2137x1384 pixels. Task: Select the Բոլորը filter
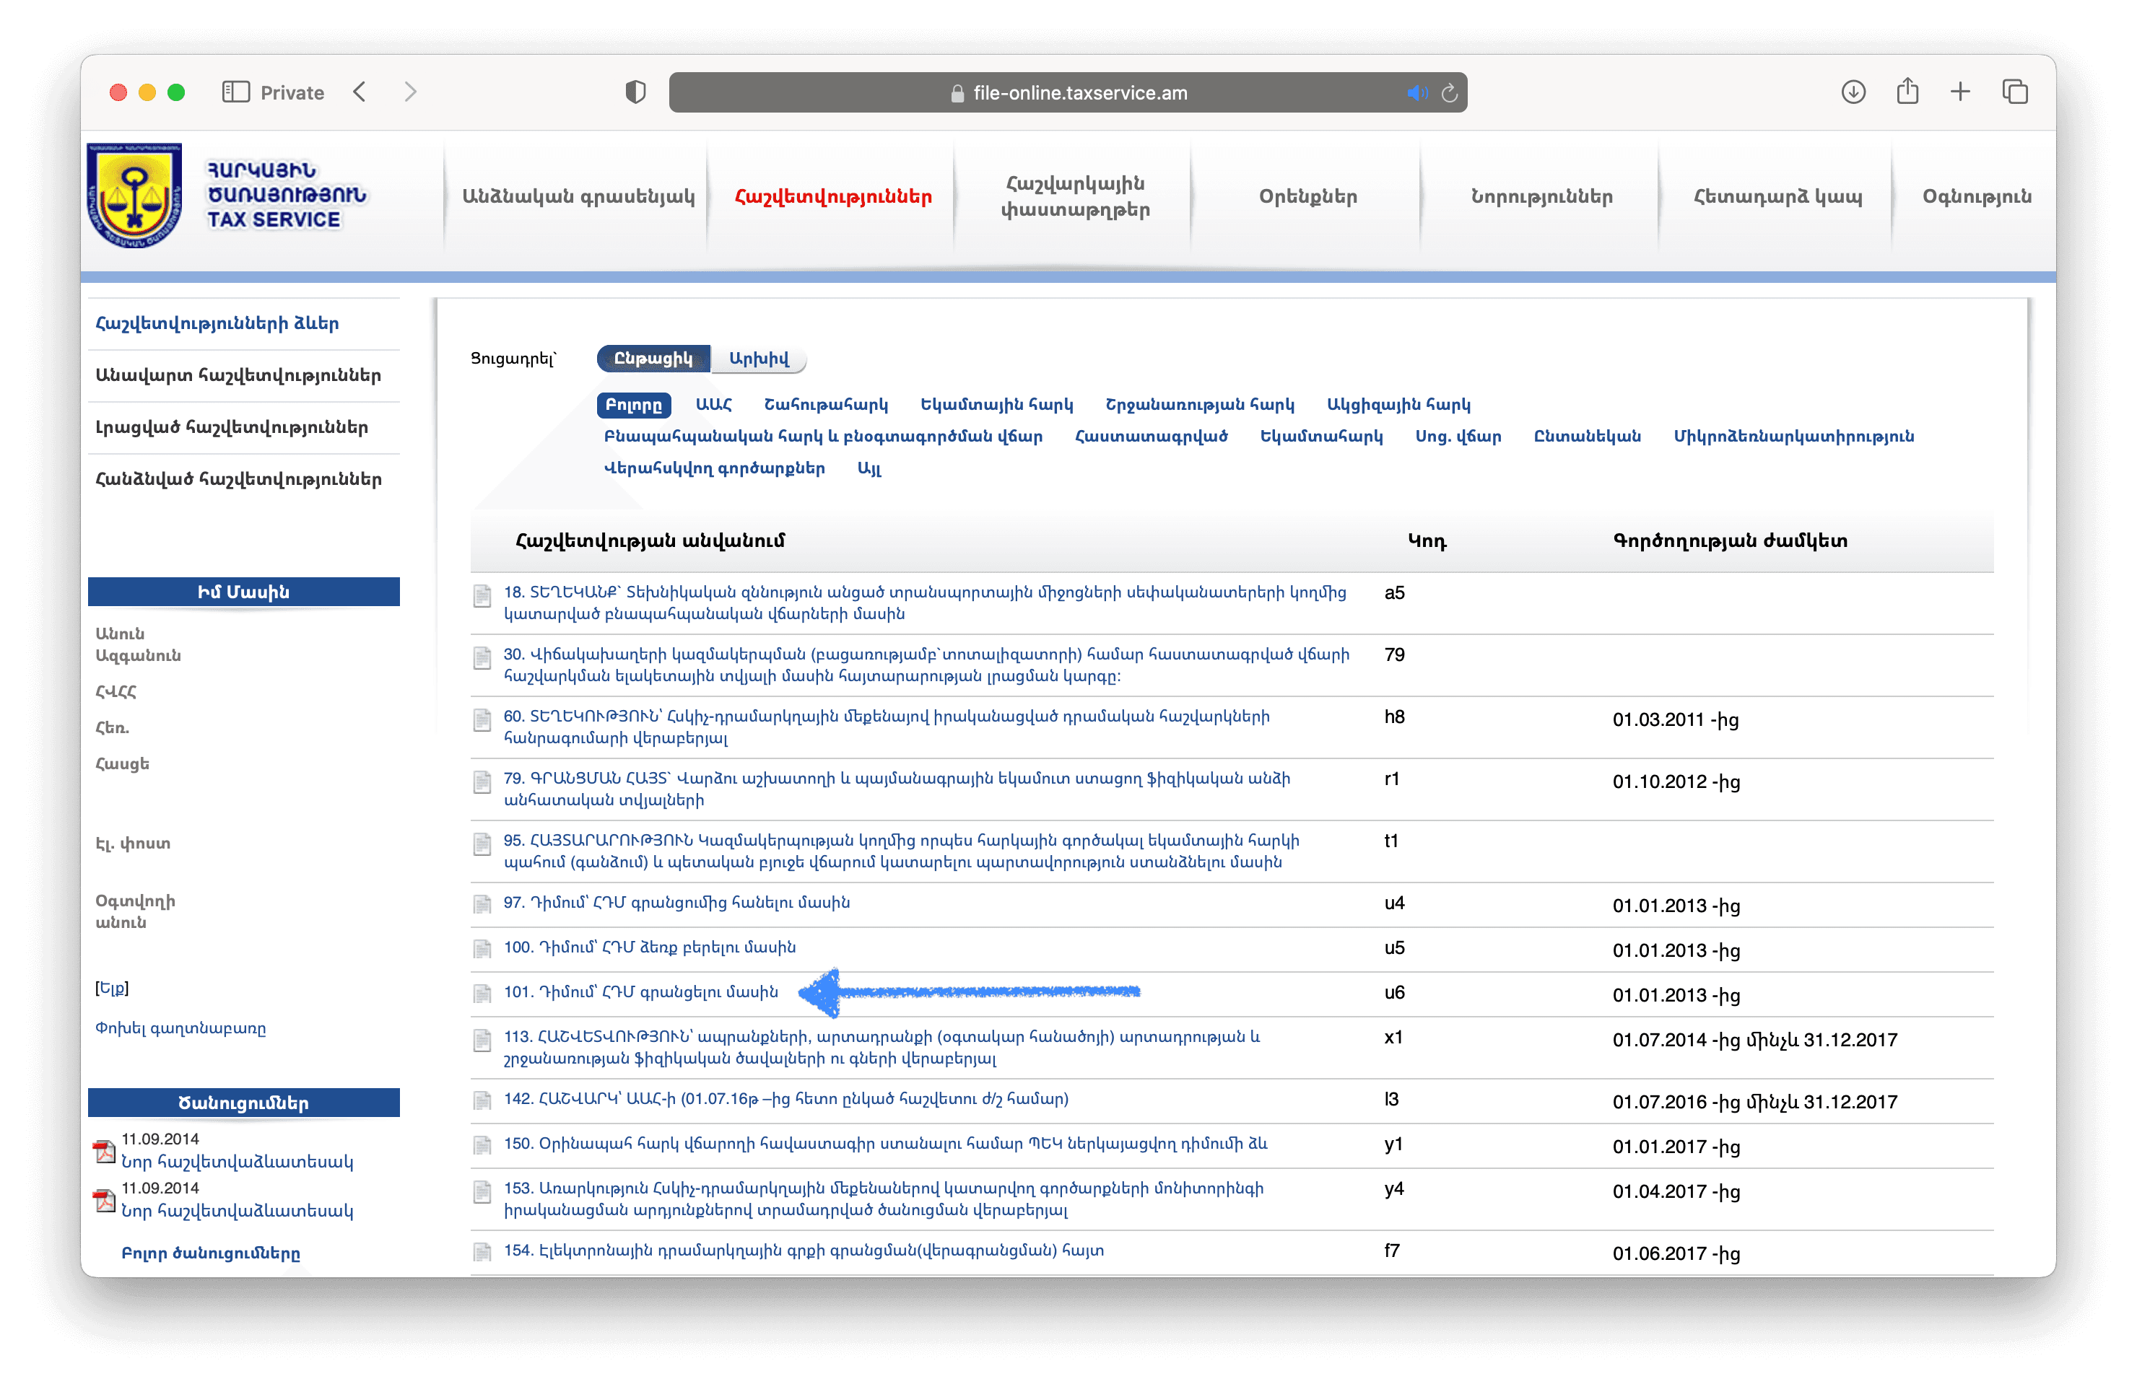tap(633, 405)
